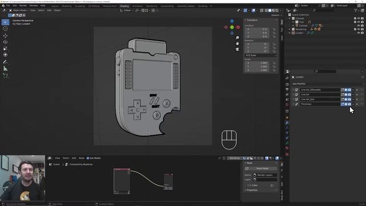Switch to solid viewport shading mode
The height and width of the screenshot is (206, 366).
coord(270,10)
